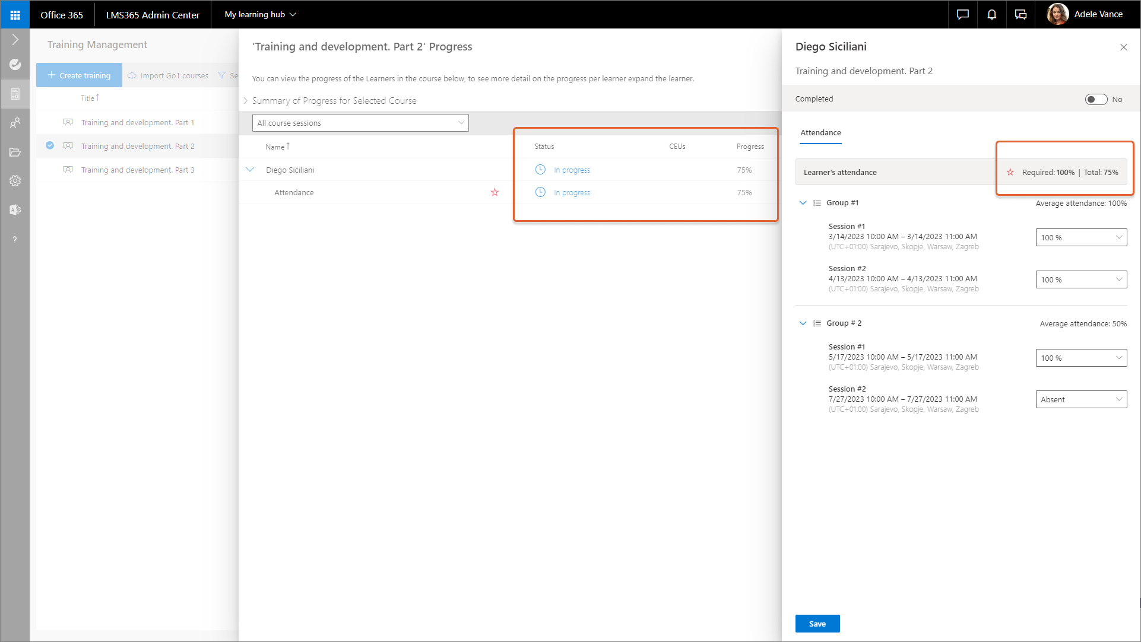Open attendance dropdown showing Absent

1080,399
